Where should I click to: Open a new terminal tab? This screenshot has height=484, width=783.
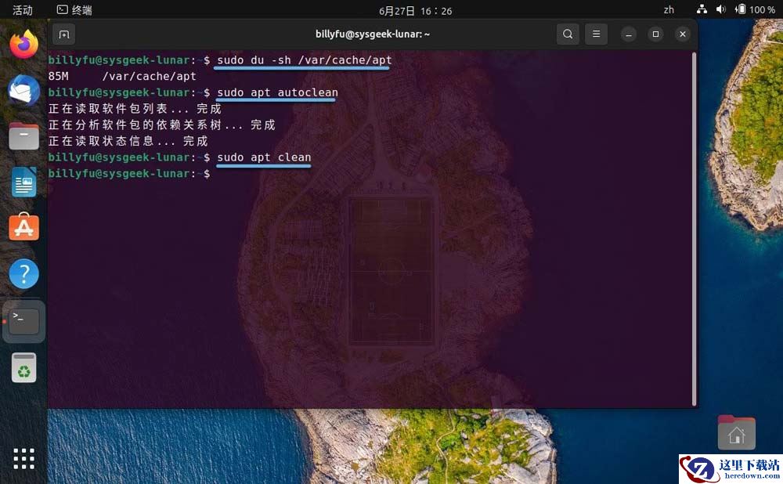coord(64,34)
